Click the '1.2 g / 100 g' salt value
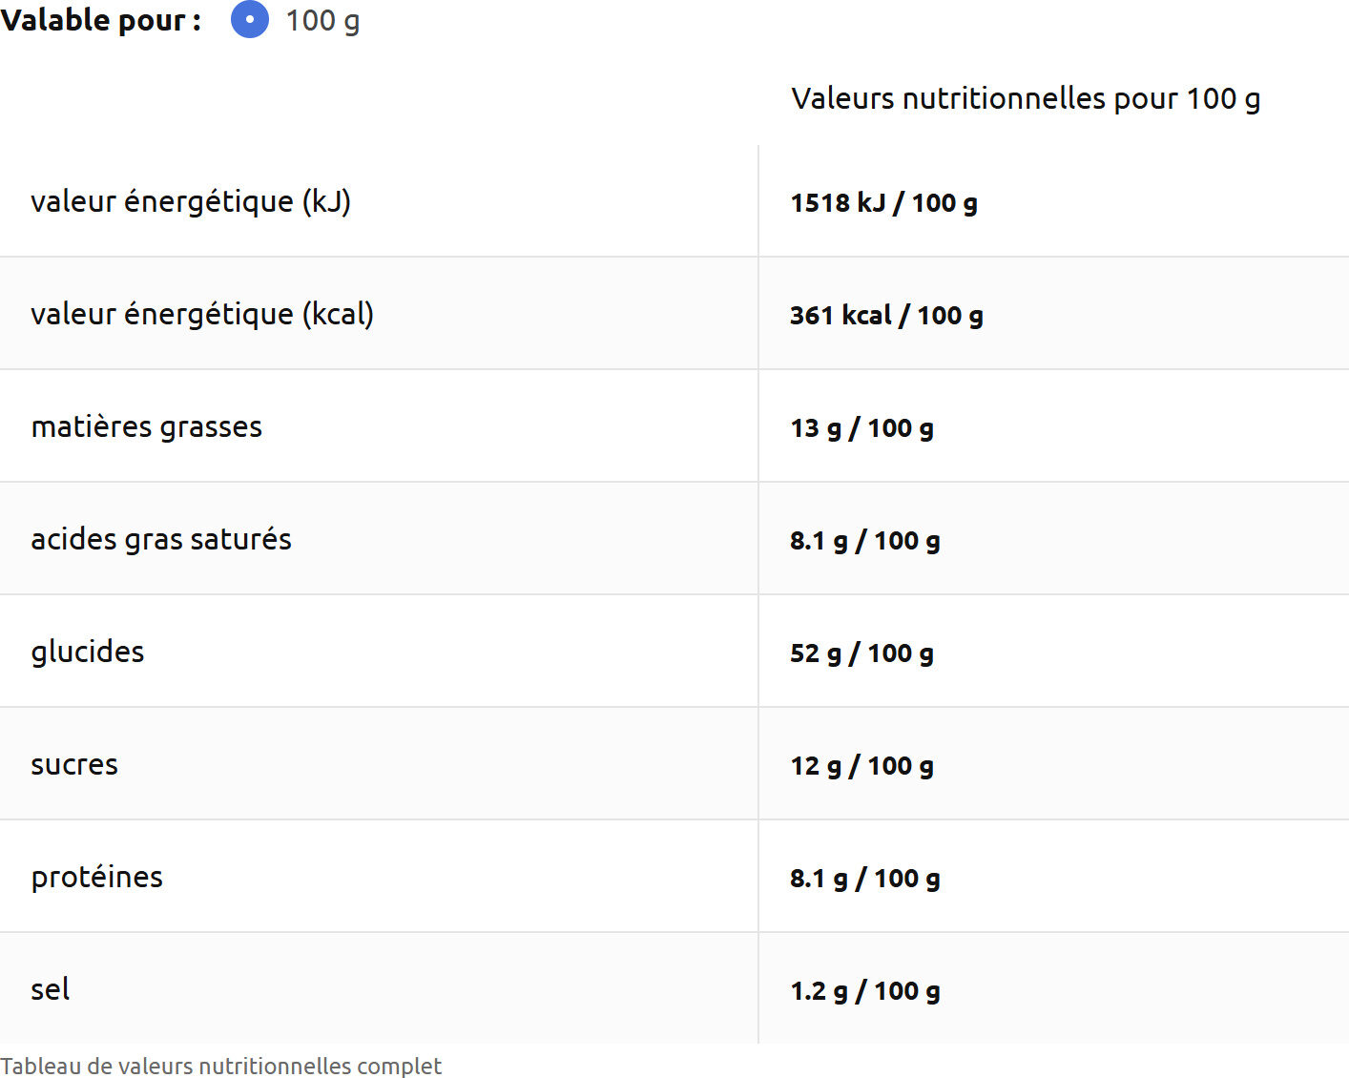This screenshot has height=1078, width=1349. [x=865, y=991]
